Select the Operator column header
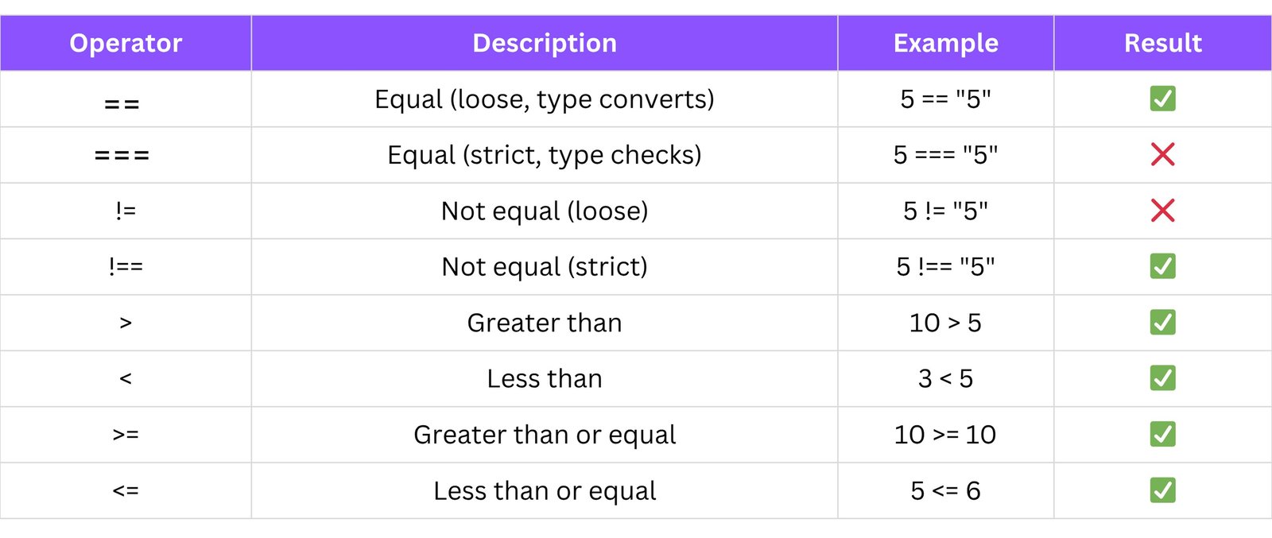The height and width of the screenshot is (538, 1272). (126, 43)
